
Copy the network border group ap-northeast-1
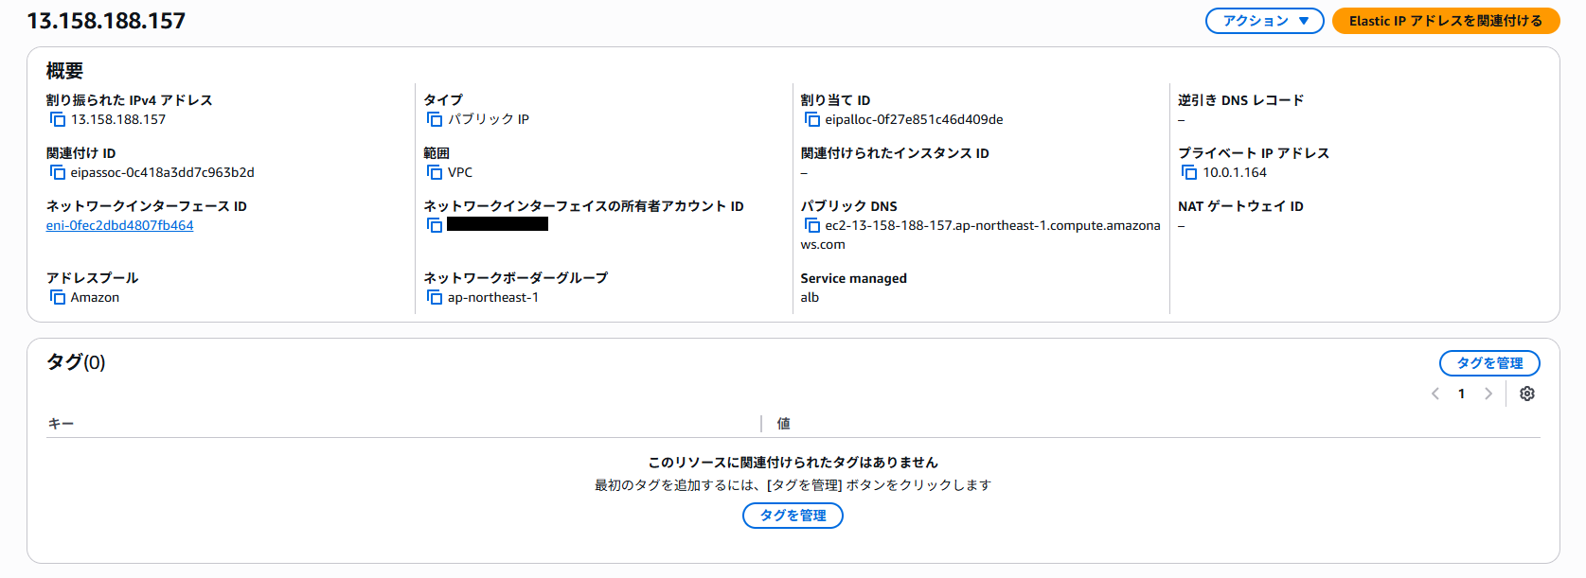(x=435, y=297)
